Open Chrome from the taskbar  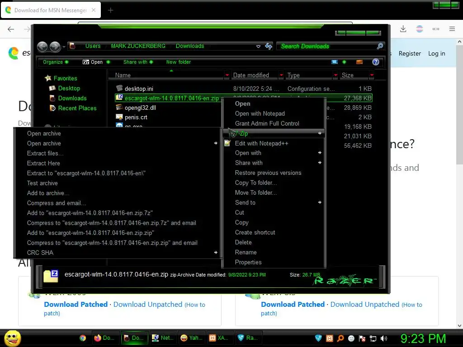coord(83,338)
